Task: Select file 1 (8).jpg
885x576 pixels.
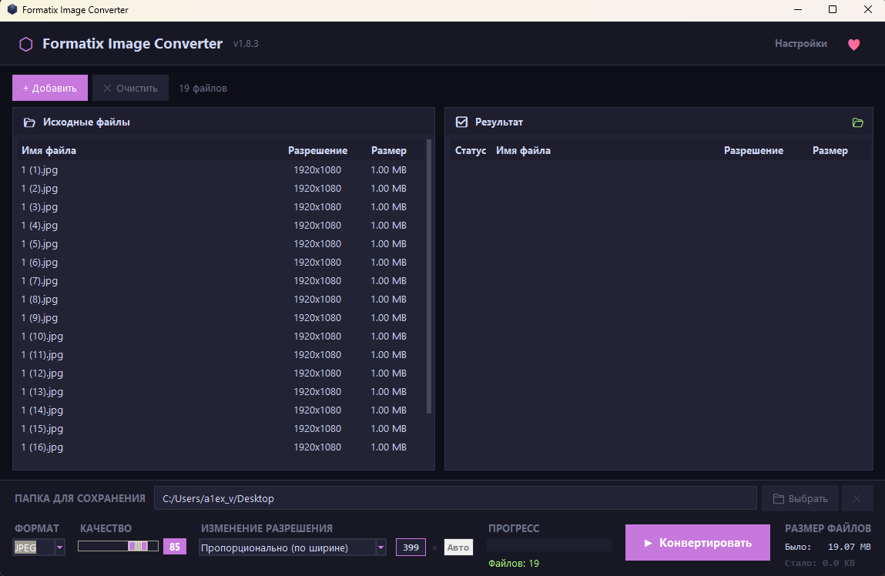Action: tap(220, 300)
